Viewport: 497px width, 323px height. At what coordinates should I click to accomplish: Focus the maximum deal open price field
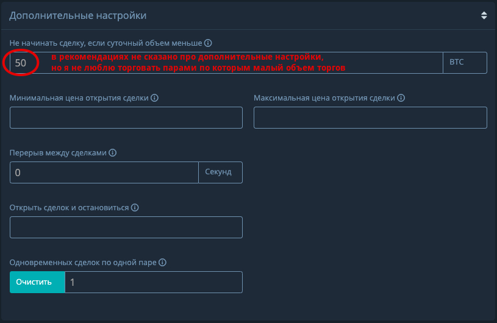pyautogui.click(x=370, y=118)
